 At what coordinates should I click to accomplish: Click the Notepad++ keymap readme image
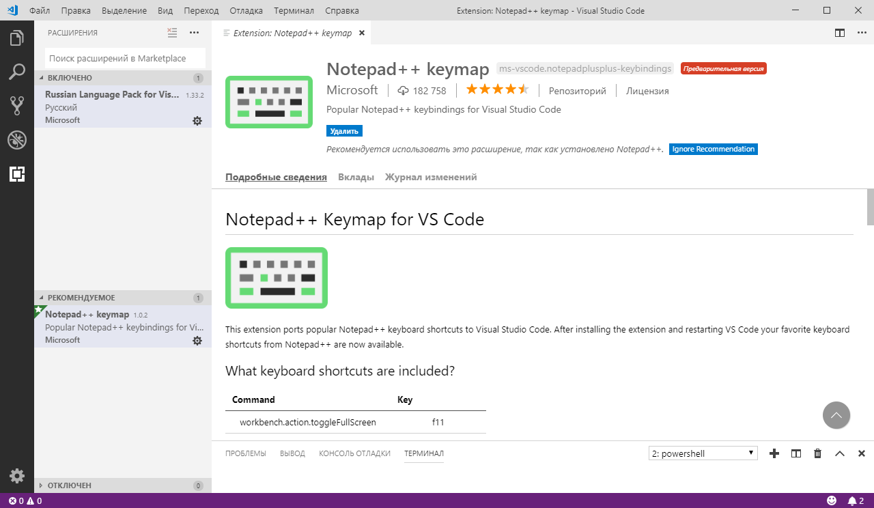277,278
